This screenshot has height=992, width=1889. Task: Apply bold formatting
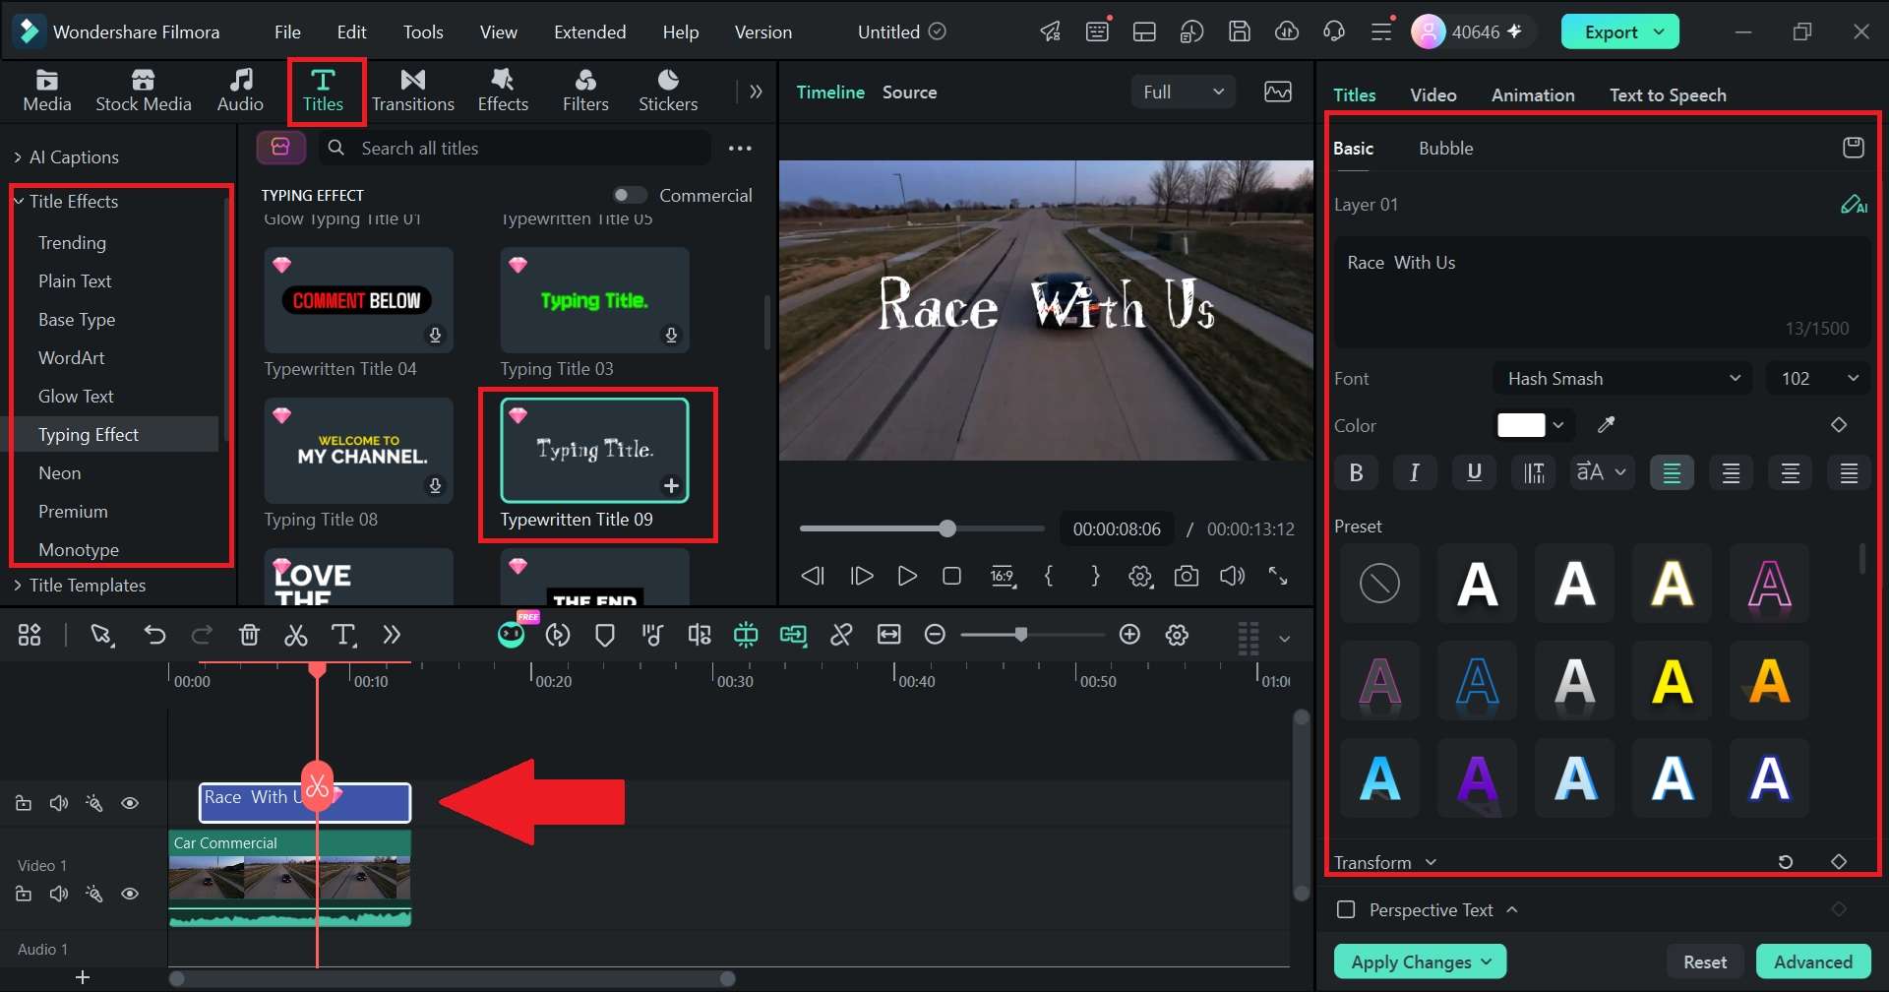click(x=1356, y=472)
